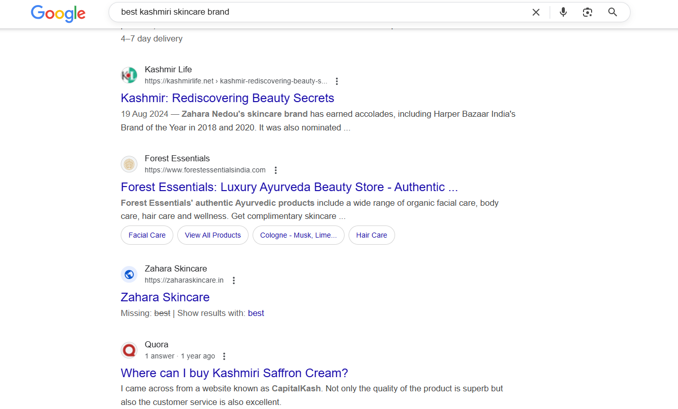Viewport: 678px width, 409px height.
Task: Click the magnifying glass search button
Action: pos(612,12)
